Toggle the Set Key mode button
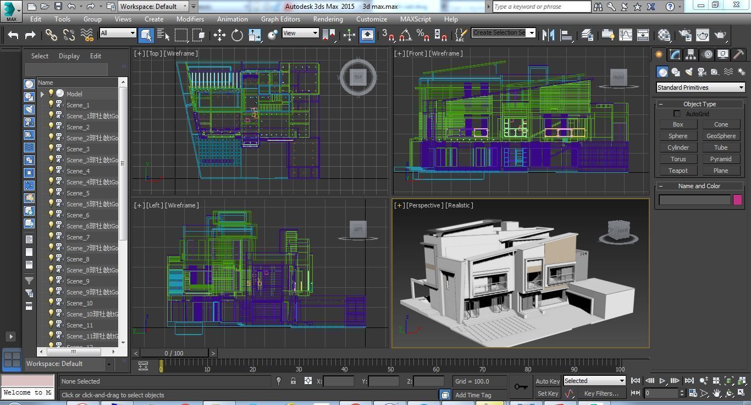Viewport: 751px width, 405px height. tap(547, 393)
